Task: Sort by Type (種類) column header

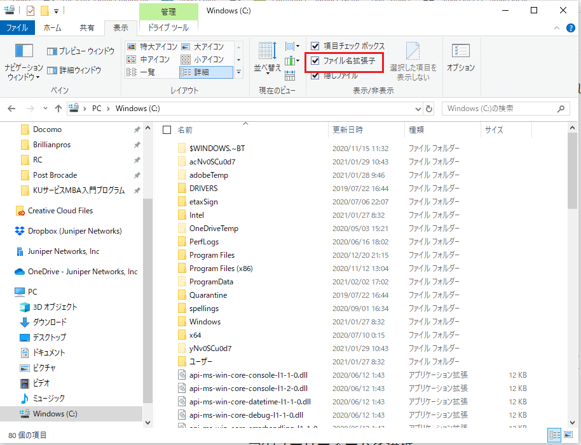Action: (416, 130)
